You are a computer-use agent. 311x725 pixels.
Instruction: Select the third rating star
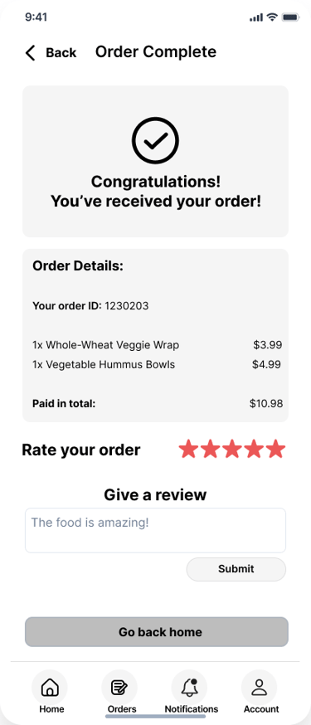[232, 450]
